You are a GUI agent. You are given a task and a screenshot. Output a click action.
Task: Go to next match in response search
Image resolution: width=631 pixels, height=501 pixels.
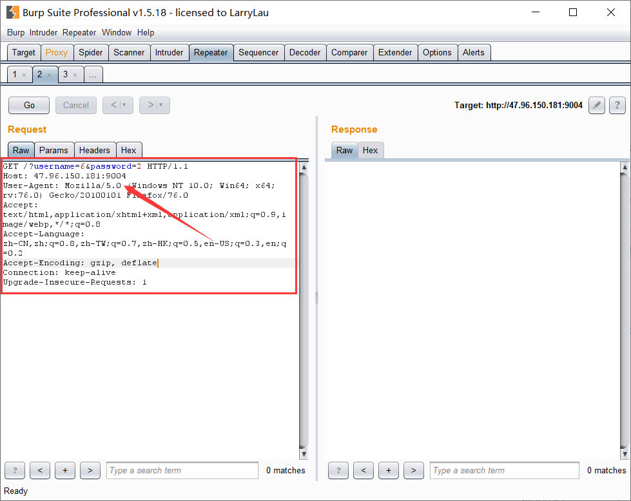(x=414, y=471)
